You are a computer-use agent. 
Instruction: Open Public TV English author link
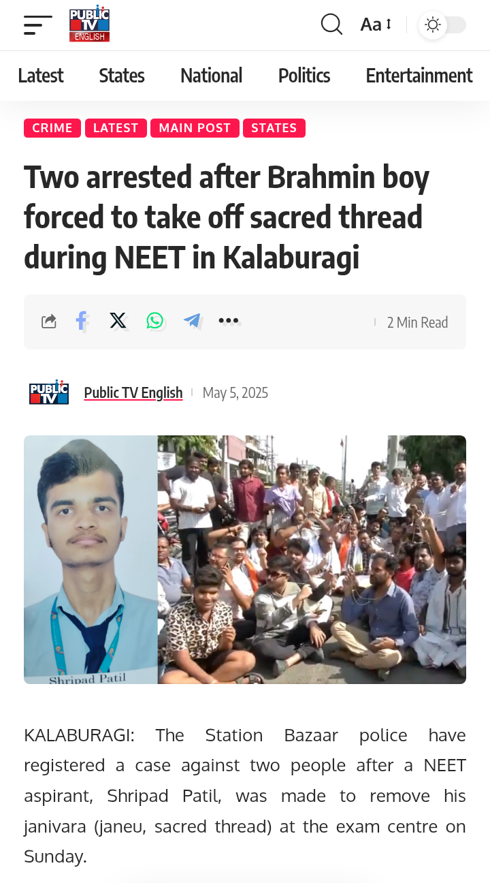pyautogui.click(x=133, y=392)
